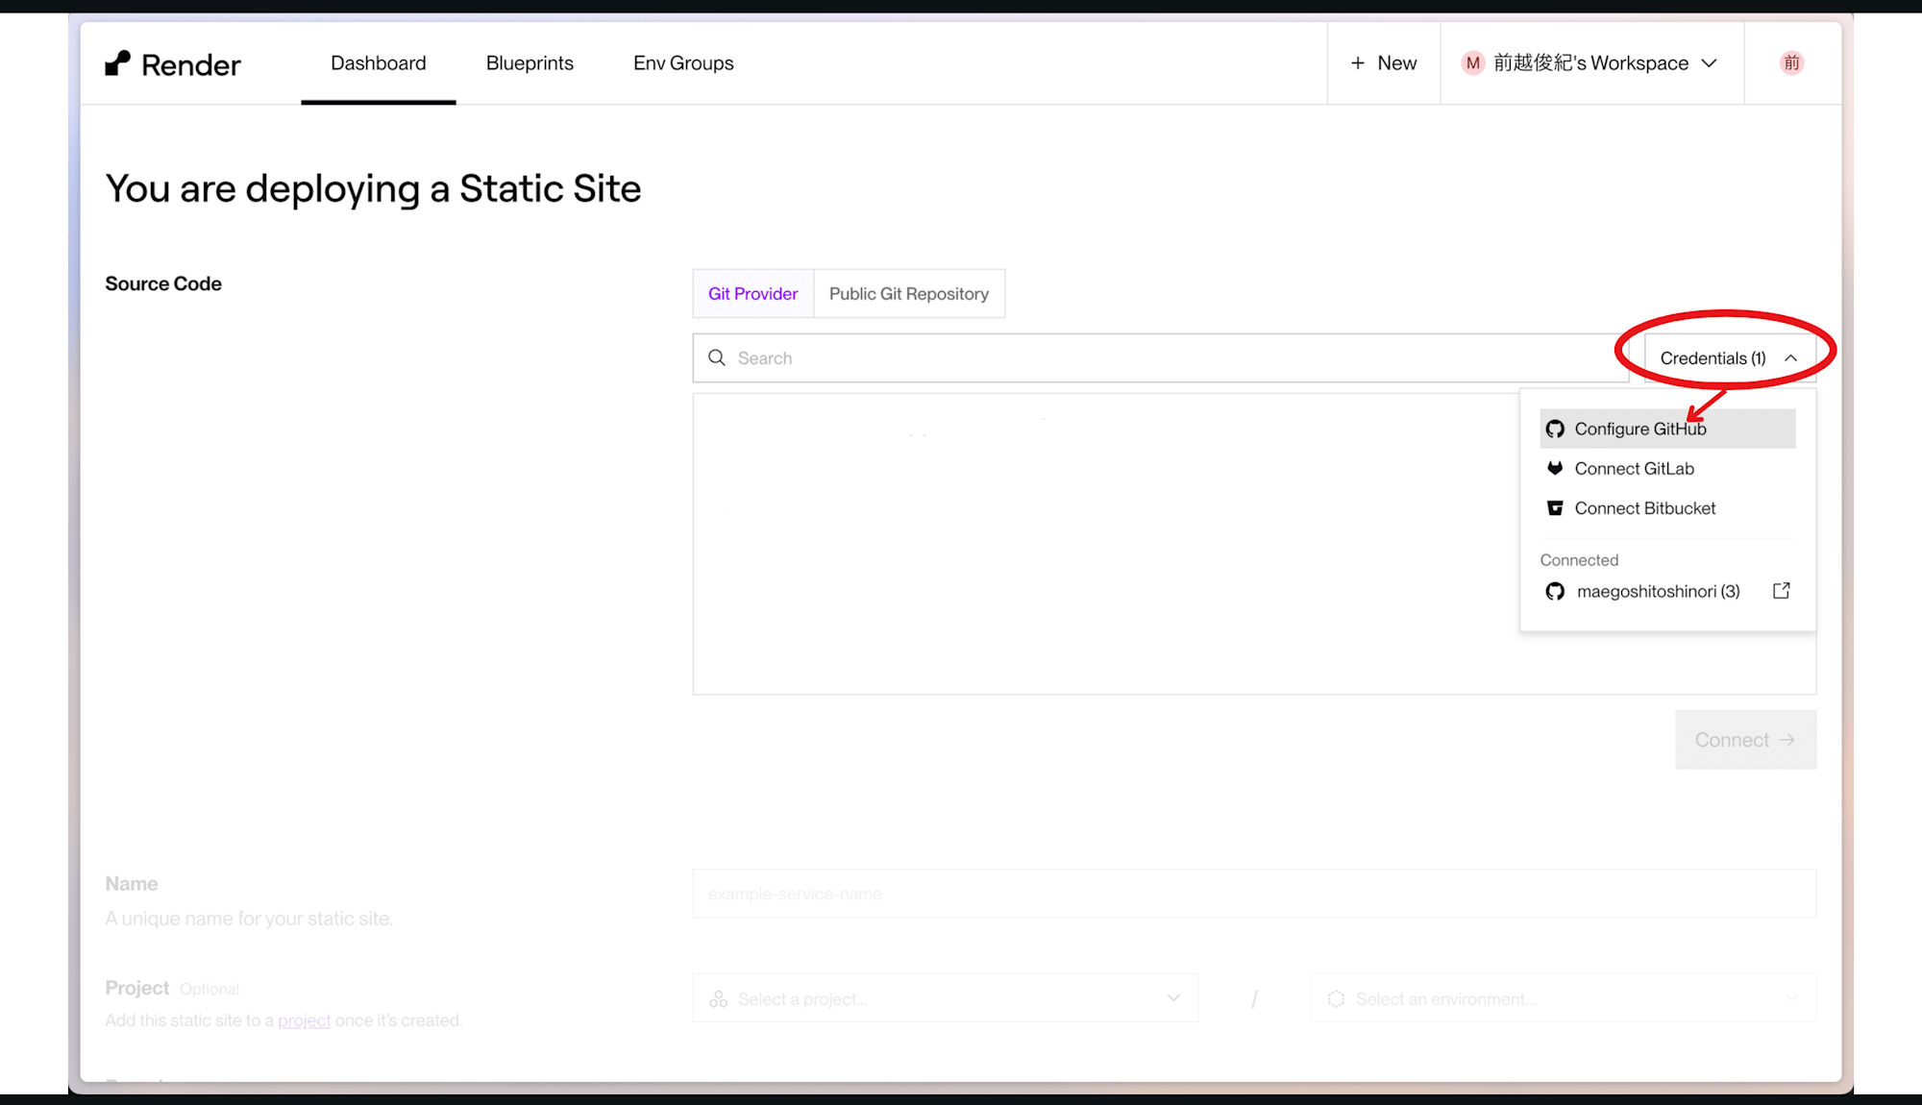Collapse the workspace dropdown chevron
Viewport: 1922px width, 1105px height.
coord(1711,63)
